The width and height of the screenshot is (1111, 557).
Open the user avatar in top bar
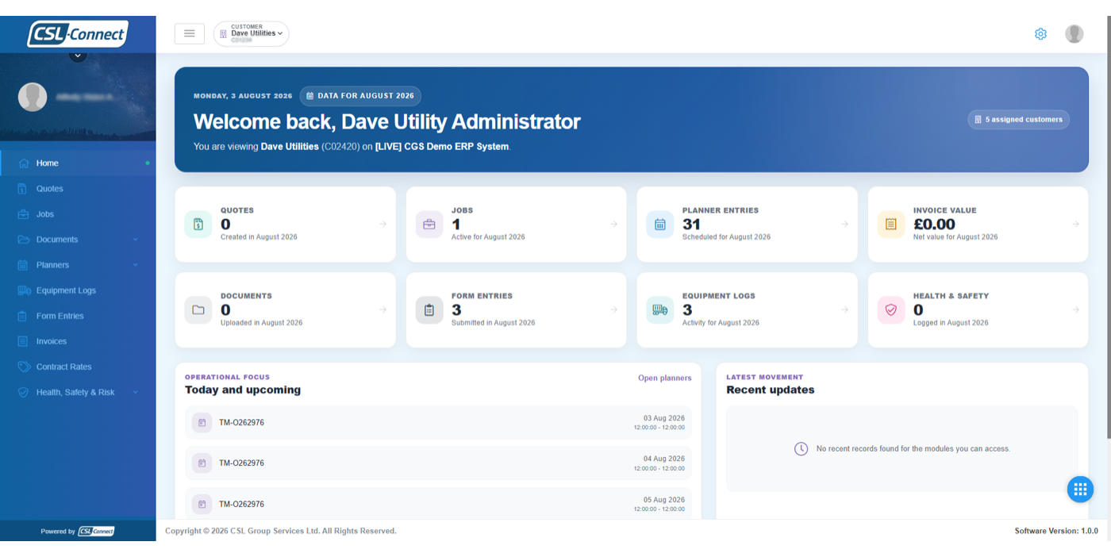tap(1074, 34)
